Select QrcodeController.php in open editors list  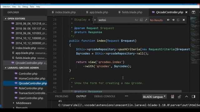[25, 63]
